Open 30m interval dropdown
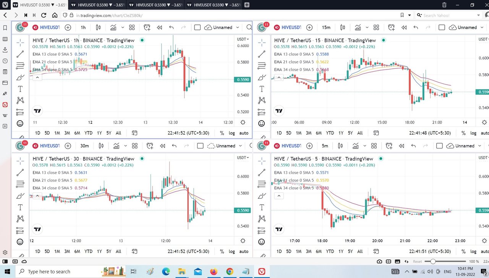 click(x=84, y=146)
